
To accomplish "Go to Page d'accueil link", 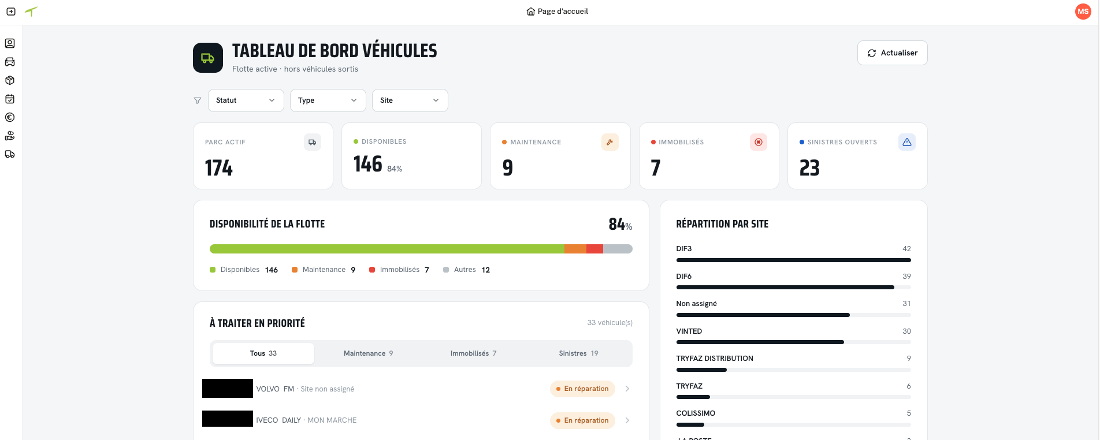I will pyautogui.click(x=558, y=12).
